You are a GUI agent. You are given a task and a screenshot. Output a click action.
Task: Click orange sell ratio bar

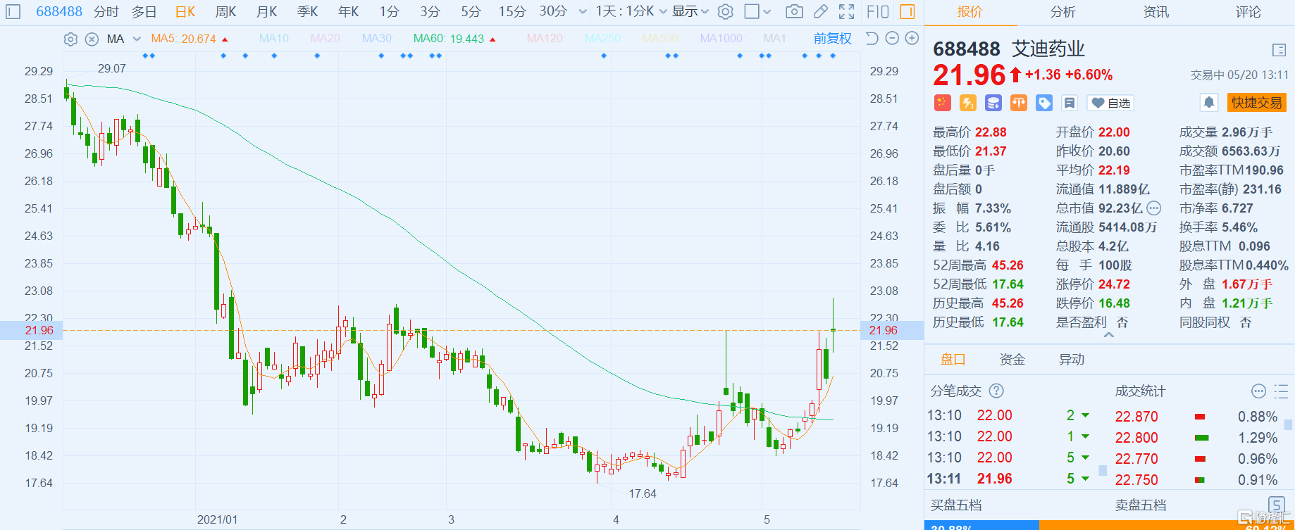1167,526
